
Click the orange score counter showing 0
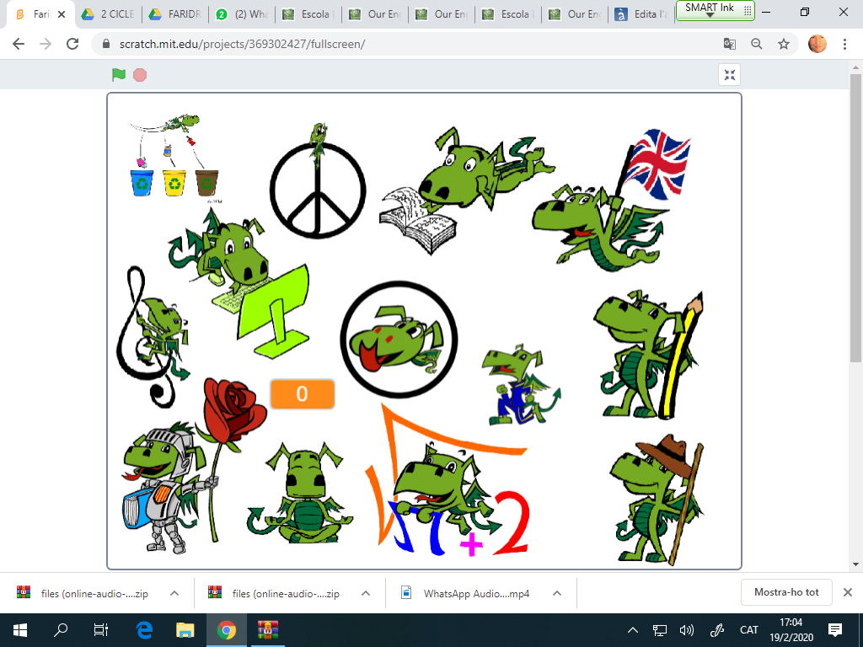[303, 394]
